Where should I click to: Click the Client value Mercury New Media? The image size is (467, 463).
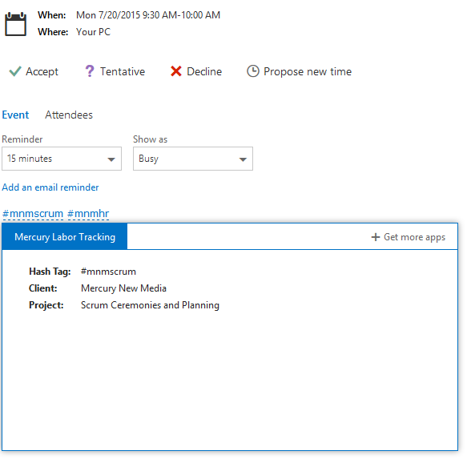(x=123, y=288)
